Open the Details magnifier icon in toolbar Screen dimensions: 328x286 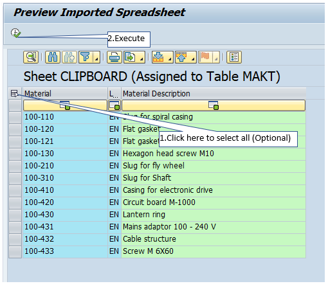point(31,57)
